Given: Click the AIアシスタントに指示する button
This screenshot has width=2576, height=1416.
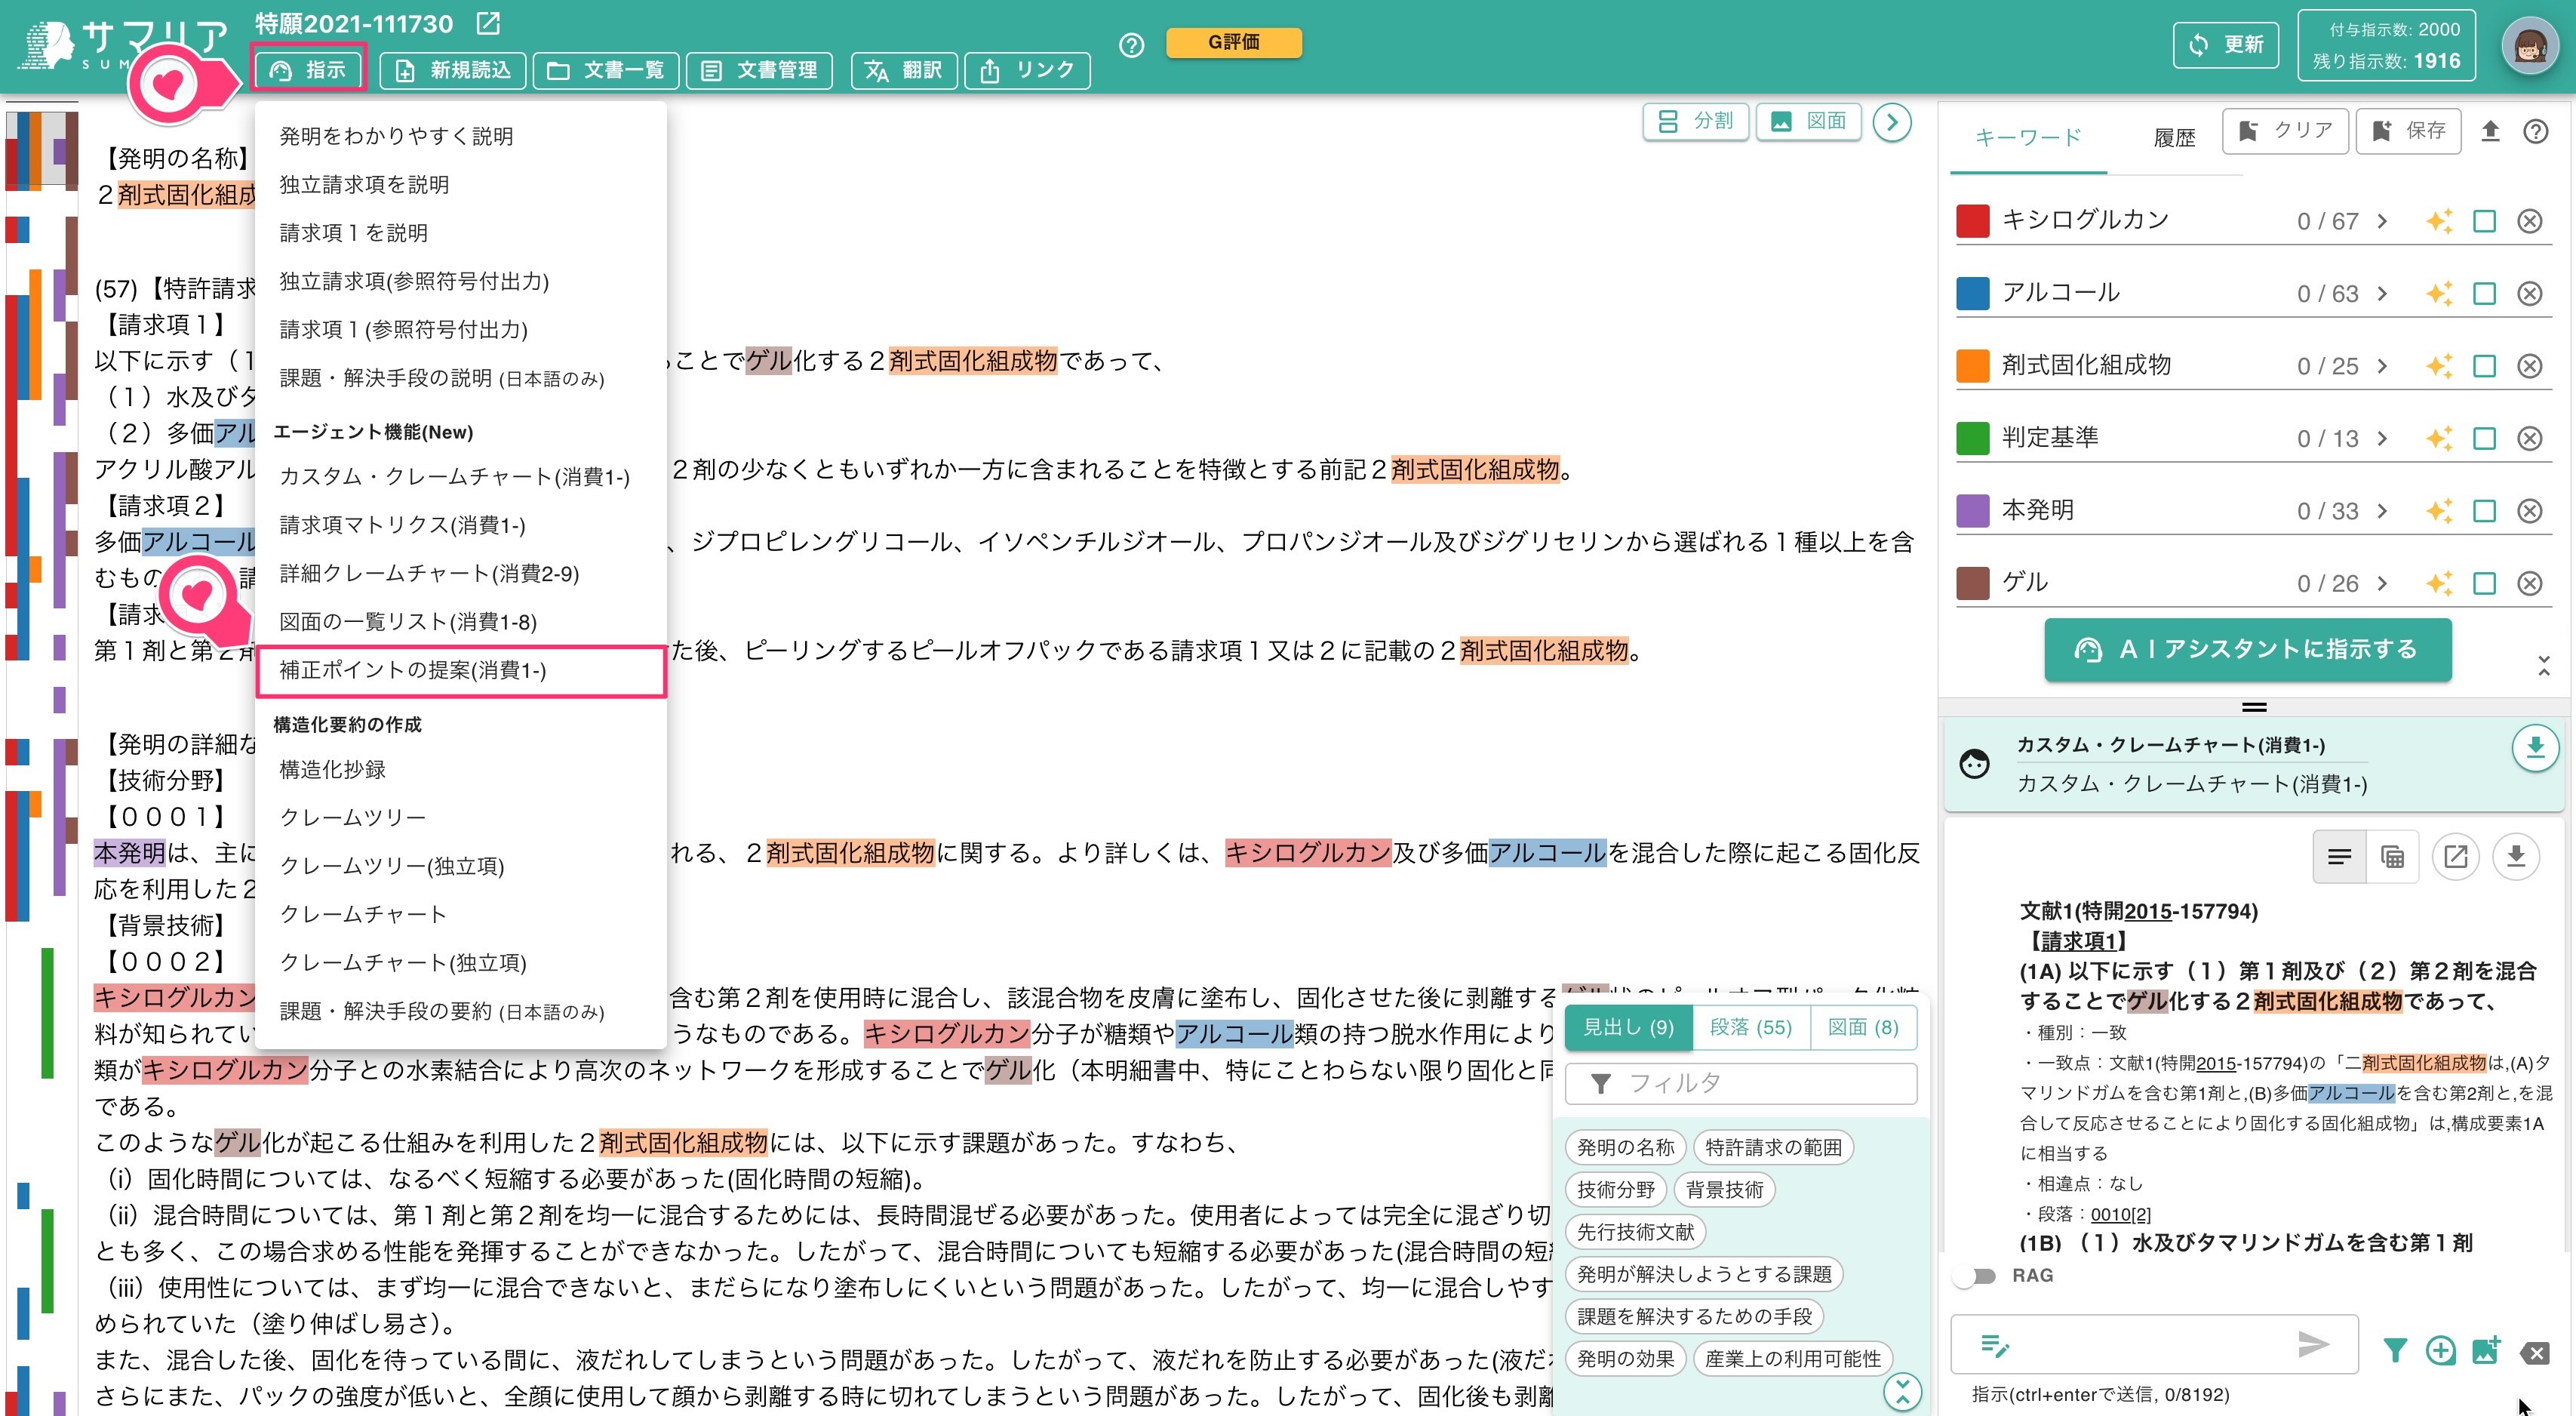Looking at the screenshot, I should [2247, 650].
